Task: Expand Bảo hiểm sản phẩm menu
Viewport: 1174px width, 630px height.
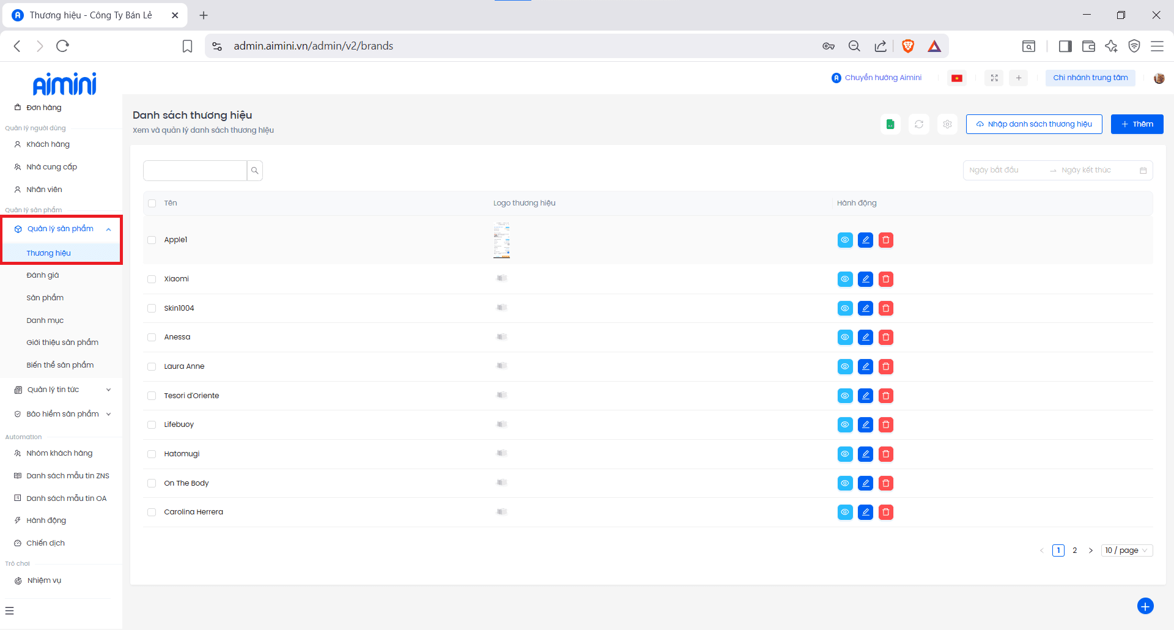Action: tap(61, 414)
